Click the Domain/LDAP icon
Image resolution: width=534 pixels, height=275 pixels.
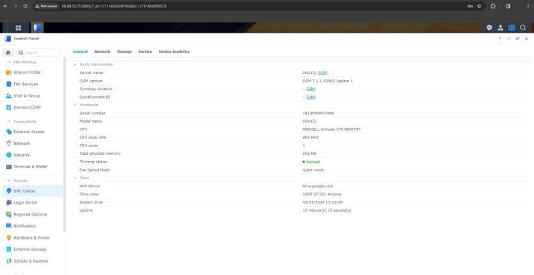click(9, 107)
